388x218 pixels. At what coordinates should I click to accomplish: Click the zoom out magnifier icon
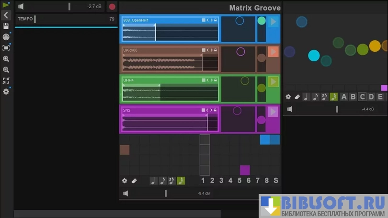6,69
